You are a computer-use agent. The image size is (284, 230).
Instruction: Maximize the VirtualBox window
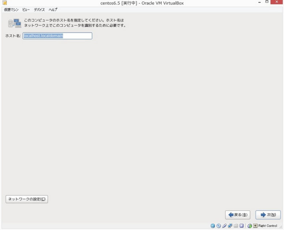pos(267,2)
